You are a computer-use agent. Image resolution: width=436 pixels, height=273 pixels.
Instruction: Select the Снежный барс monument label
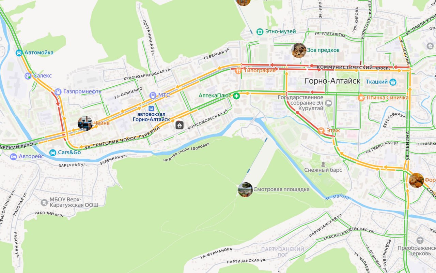pyautogui.click(x=323, y=170)
